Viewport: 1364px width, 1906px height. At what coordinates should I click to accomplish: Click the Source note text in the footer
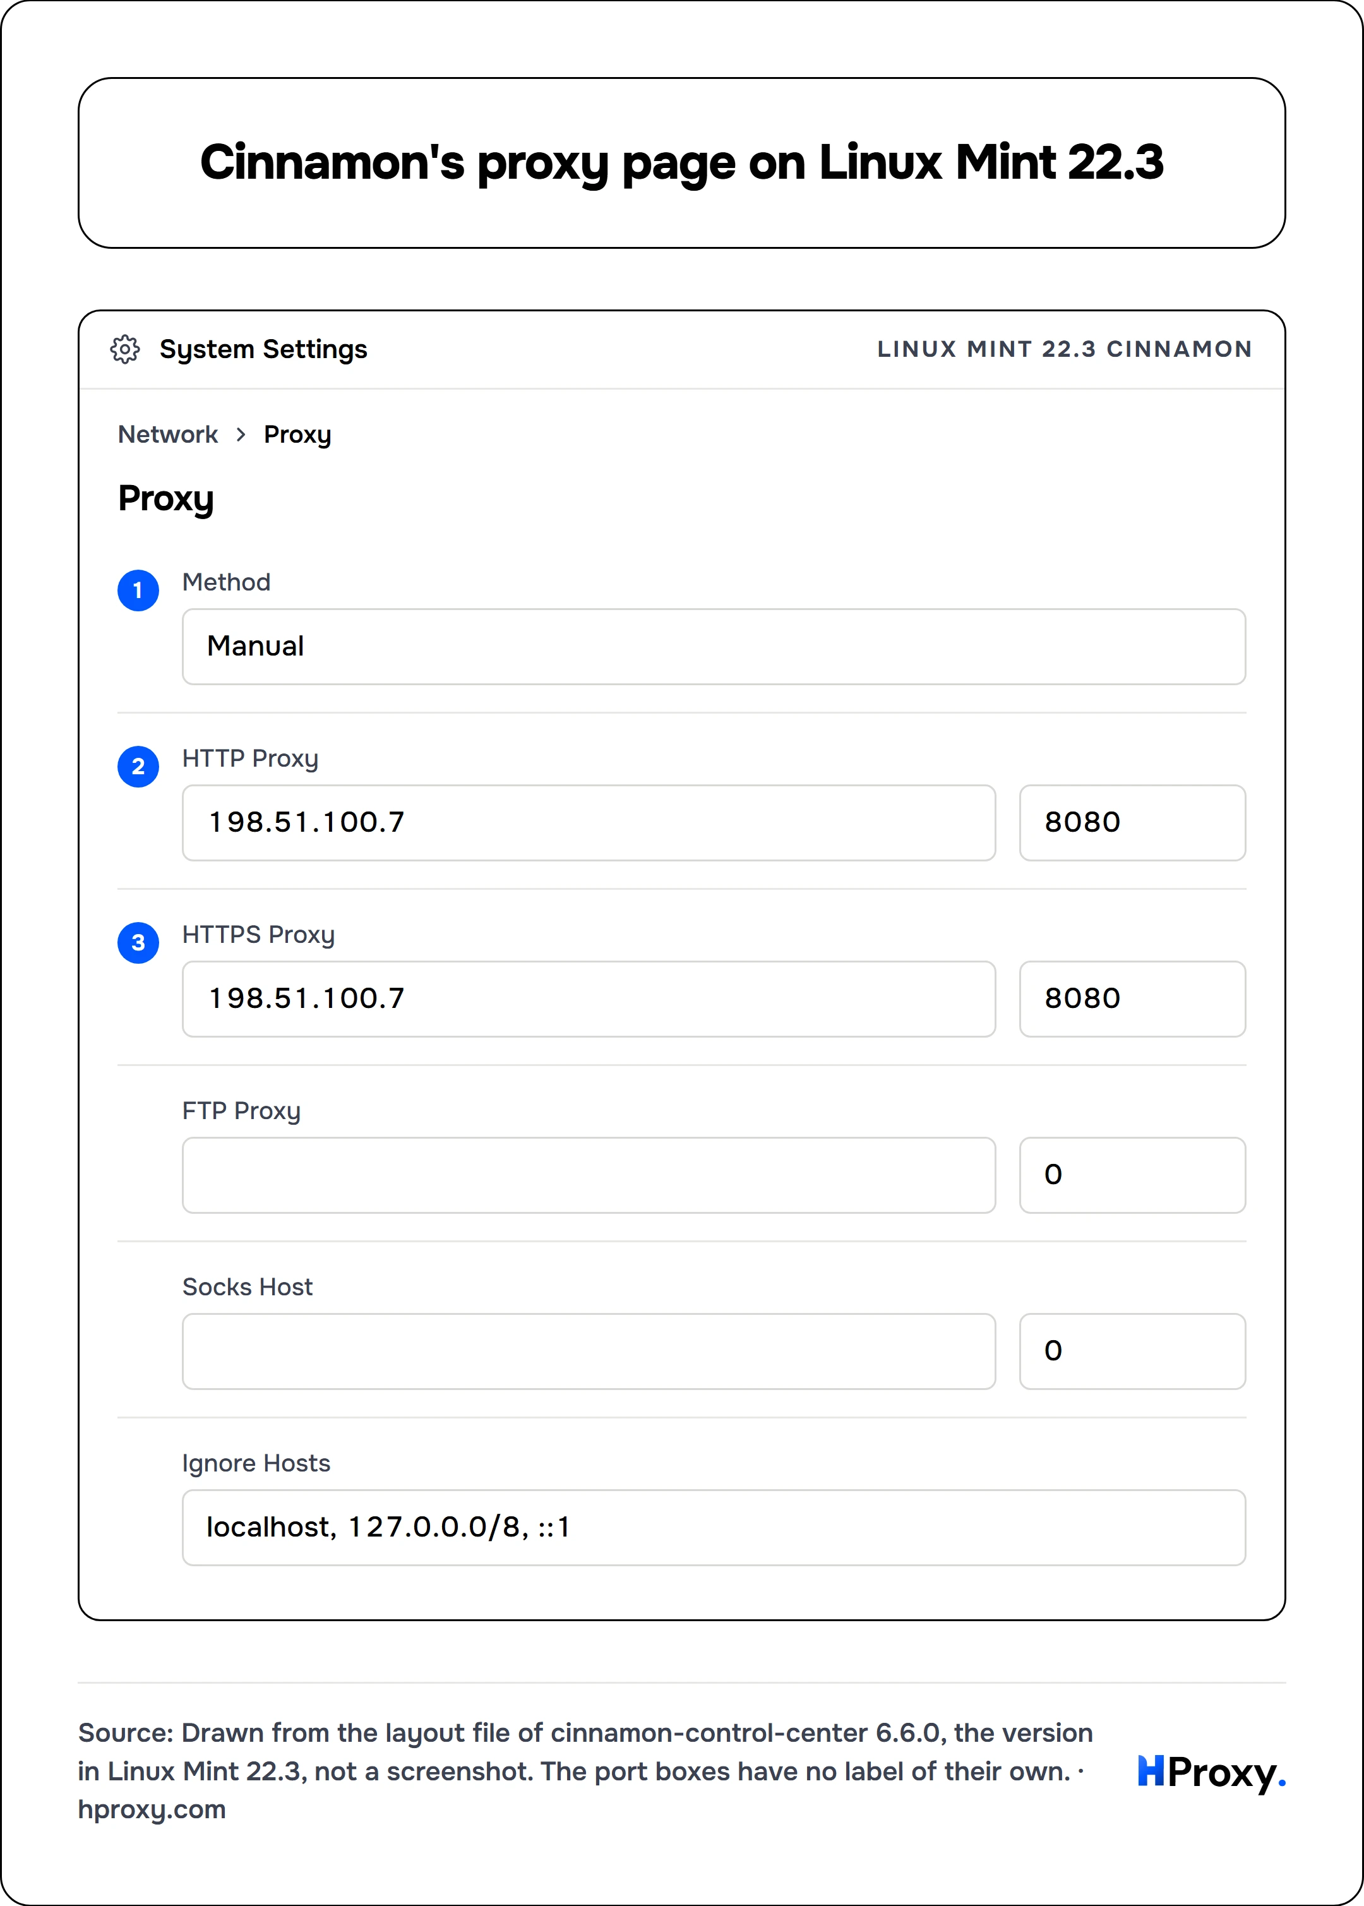[x=585, y=1771]
